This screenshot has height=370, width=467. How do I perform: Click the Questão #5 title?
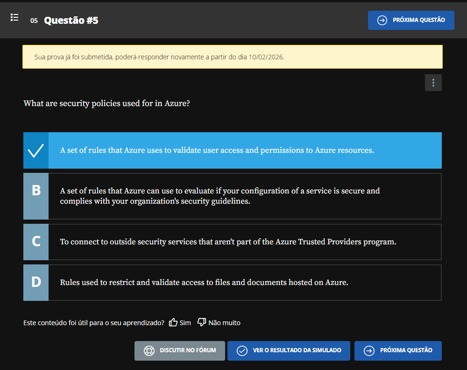(71, 20)
